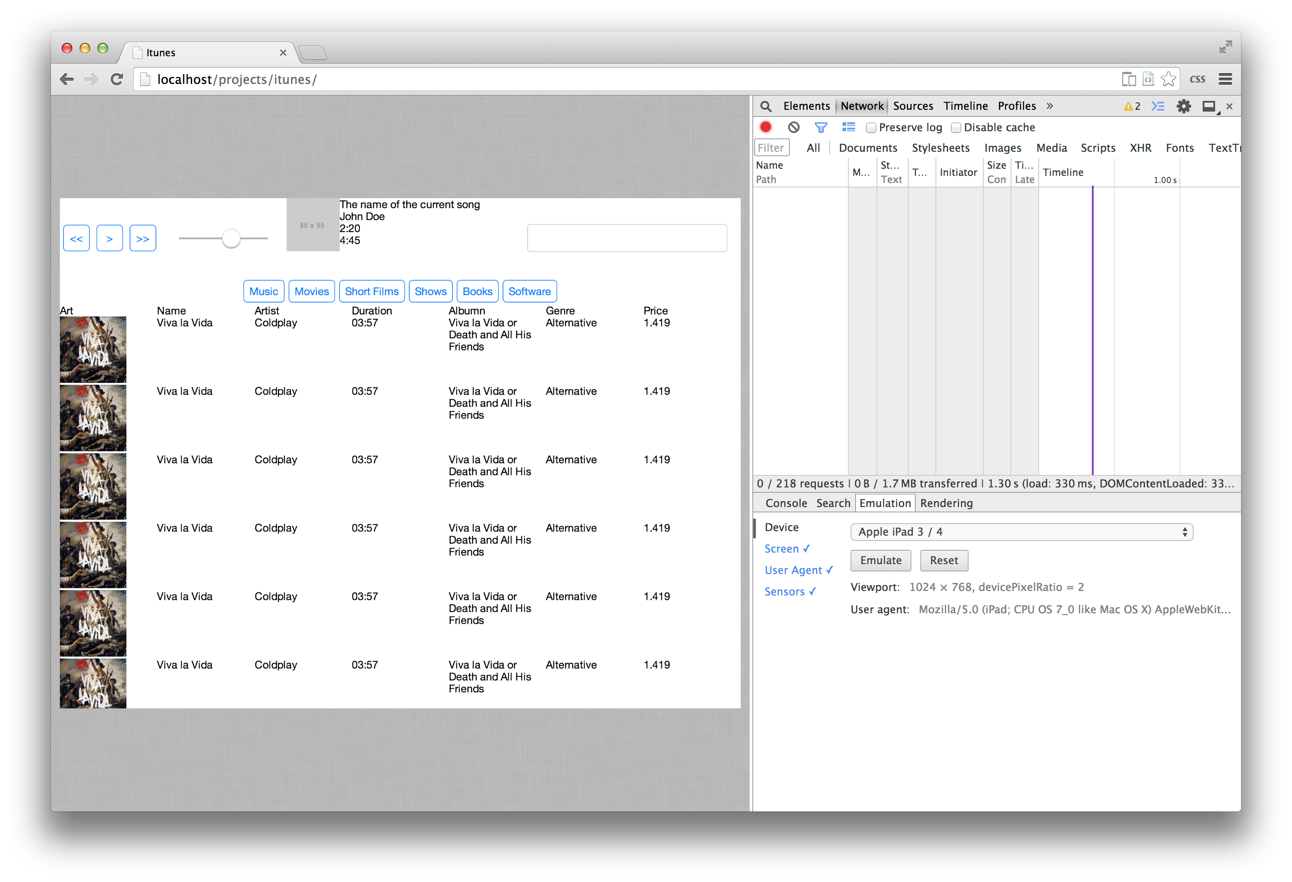Viewport: 1292px width, 882px height.
Task: Open the Rendering drawer tab
Action: 946,503
